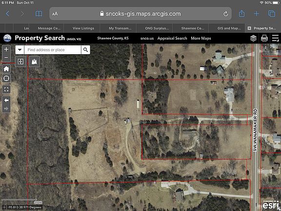Zoom in with the plus button

(x=6, y=49)
